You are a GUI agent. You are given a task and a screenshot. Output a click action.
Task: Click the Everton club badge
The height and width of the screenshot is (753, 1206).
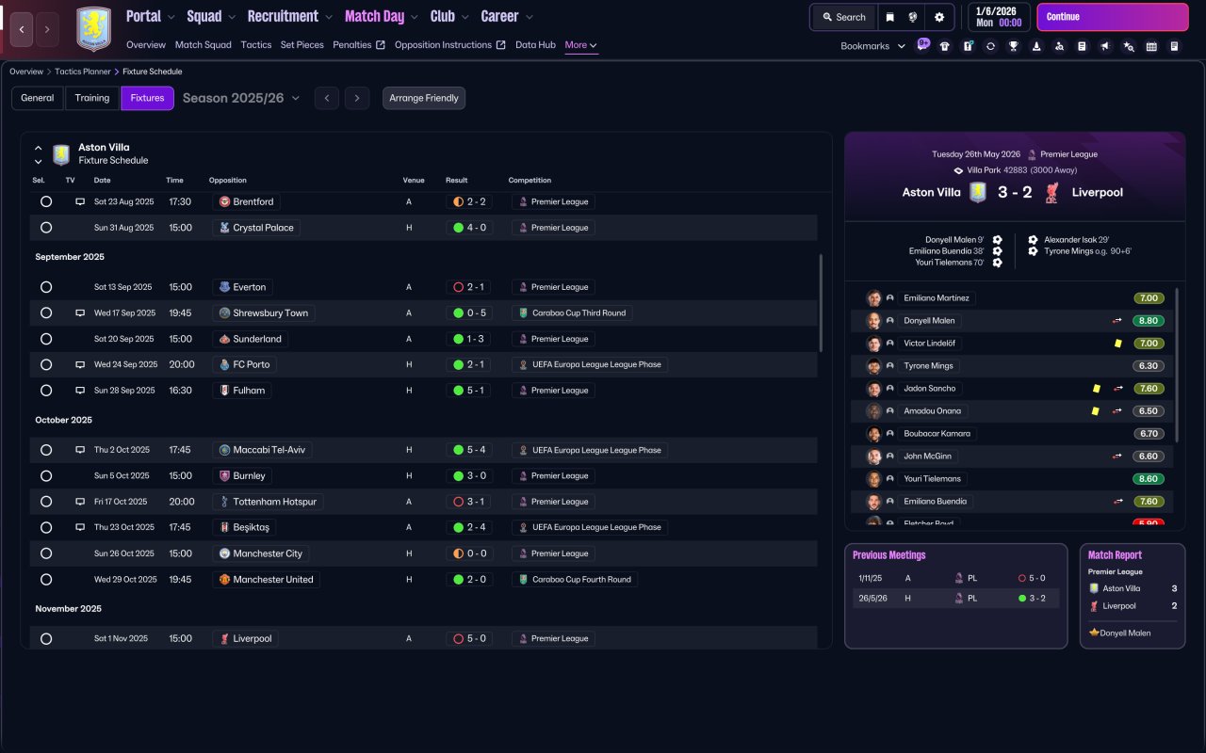coord(225,287)
